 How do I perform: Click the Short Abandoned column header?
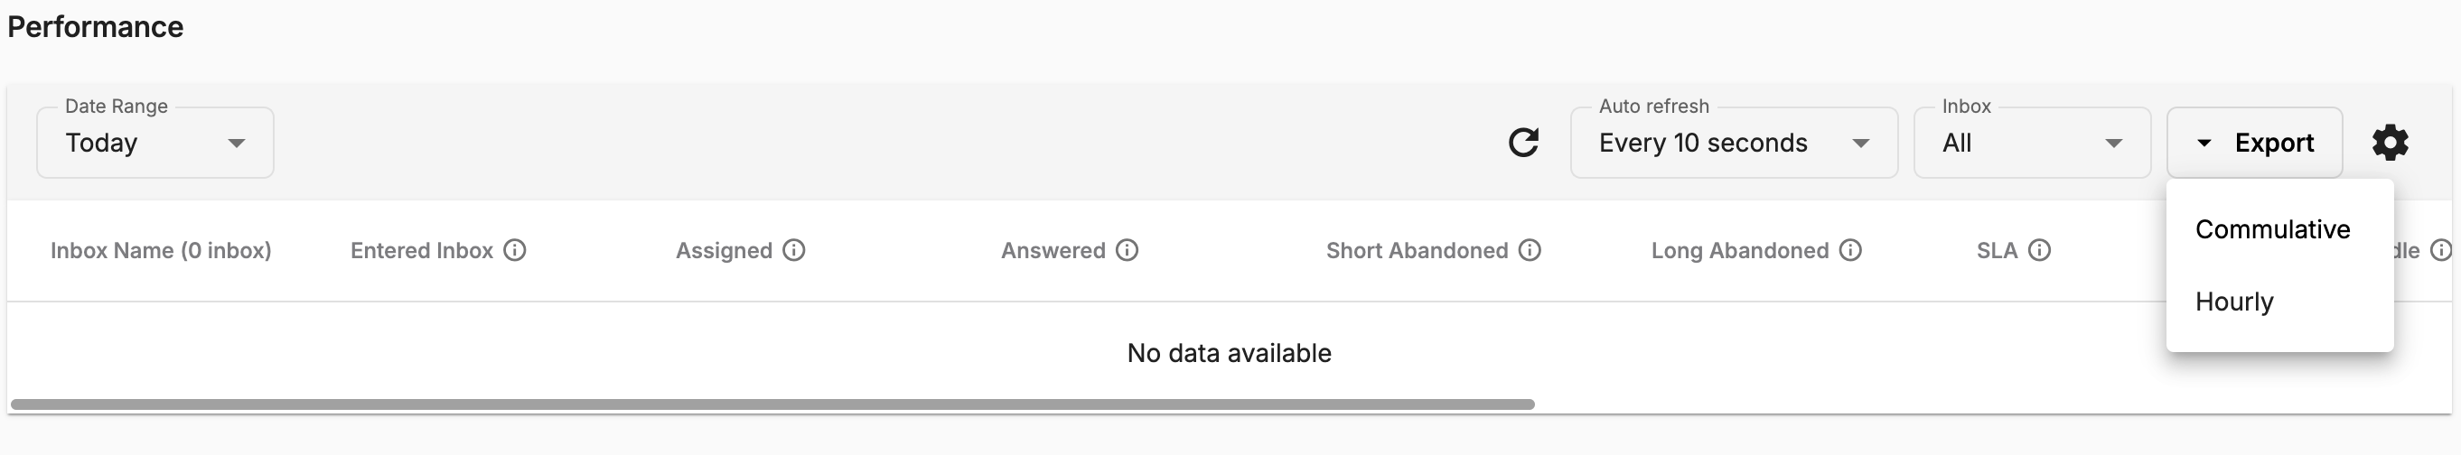point(1417,251)
